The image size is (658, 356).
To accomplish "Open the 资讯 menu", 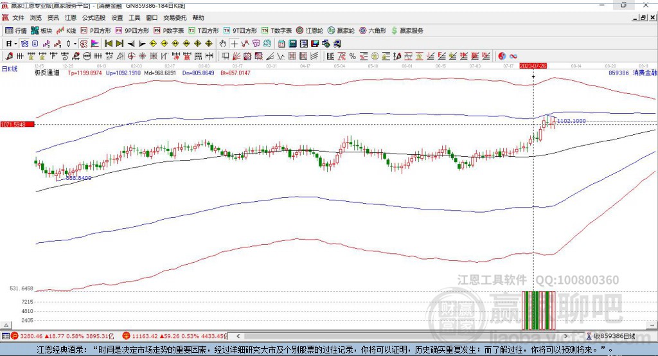I will point(53,17).
